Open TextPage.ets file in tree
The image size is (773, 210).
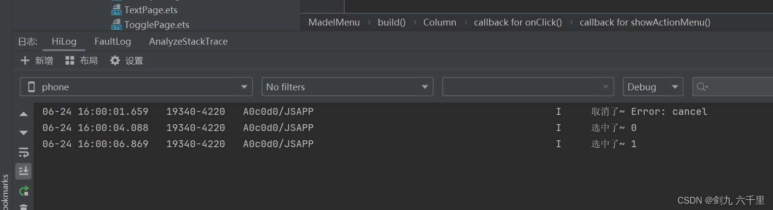[150, 10]
